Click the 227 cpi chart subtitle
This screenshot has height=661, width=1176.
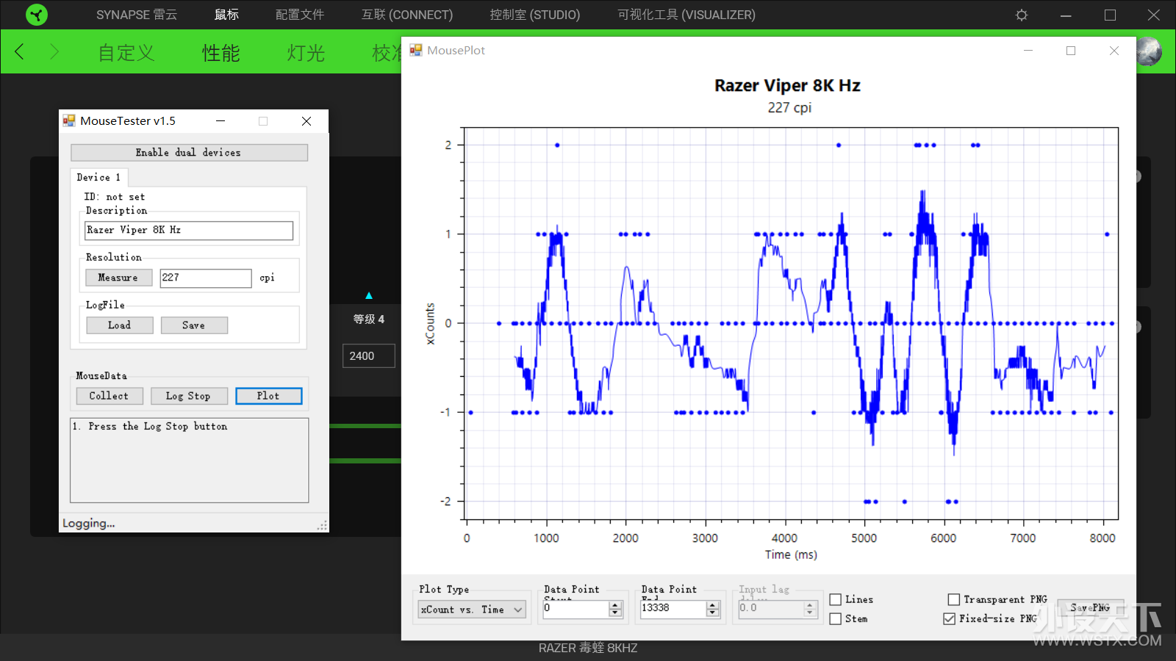[x=789, y=107]
